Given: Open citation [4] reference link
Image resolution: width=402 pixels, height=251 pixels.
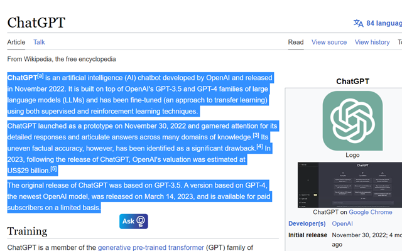Looking at the screenshot, I should (x=259, y=146).
